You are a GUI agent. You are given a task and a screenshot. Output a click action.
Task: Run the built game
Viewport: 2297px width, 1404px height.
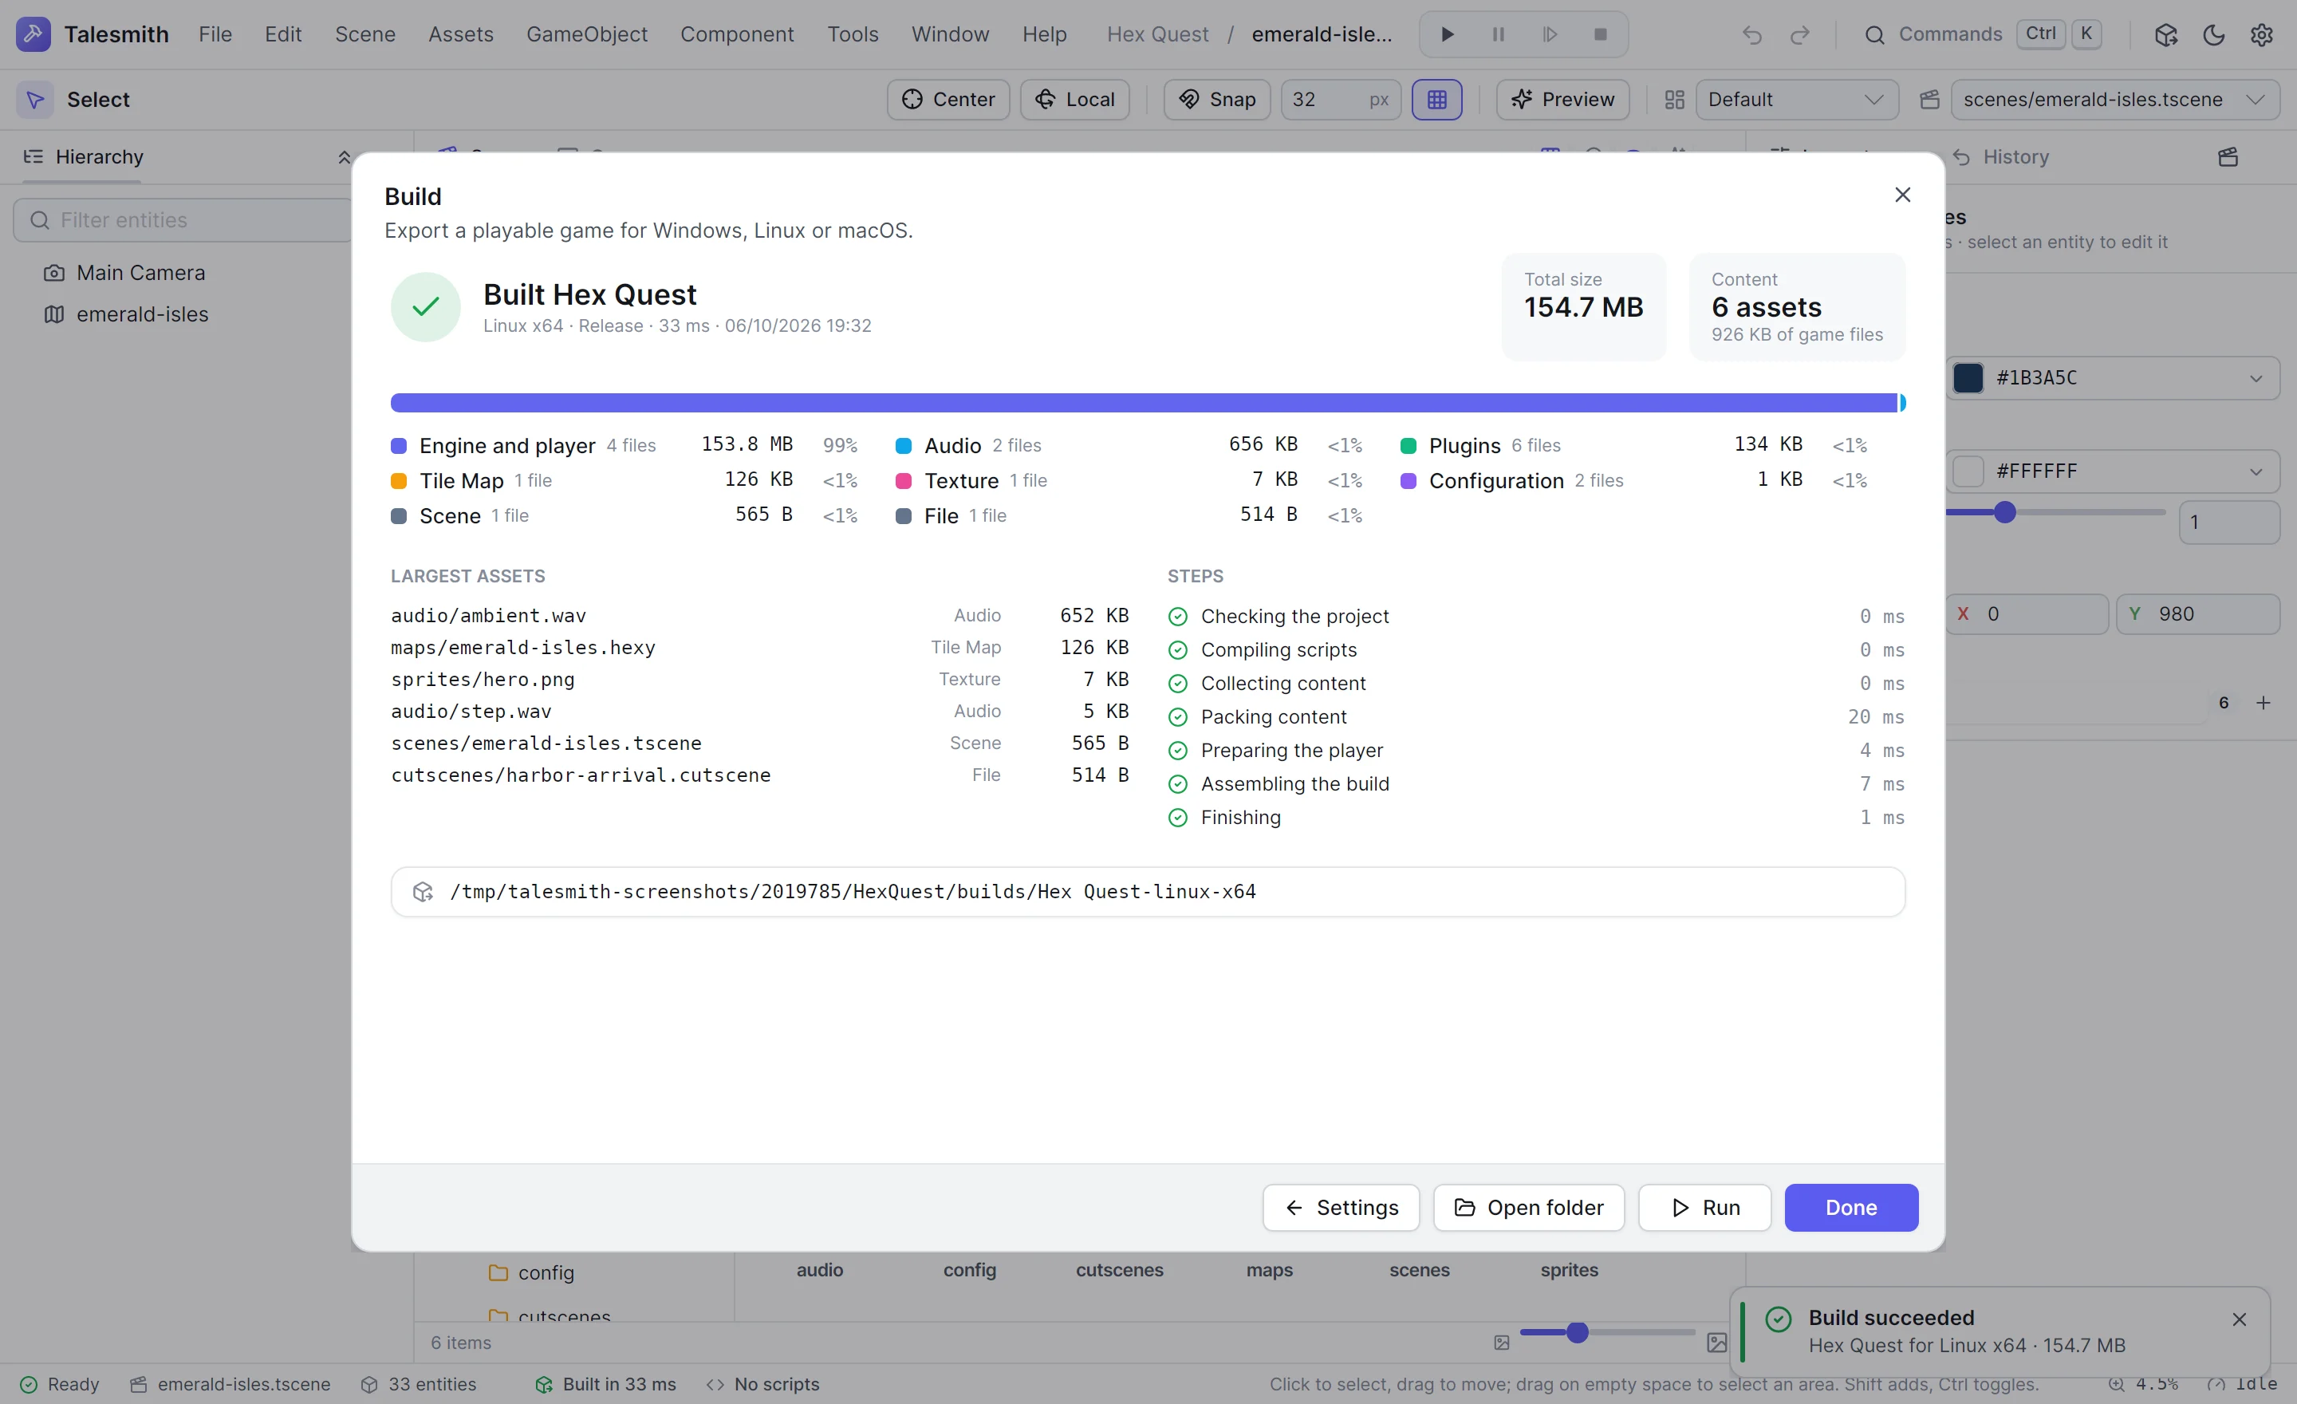click(x=1704, y=1207)
